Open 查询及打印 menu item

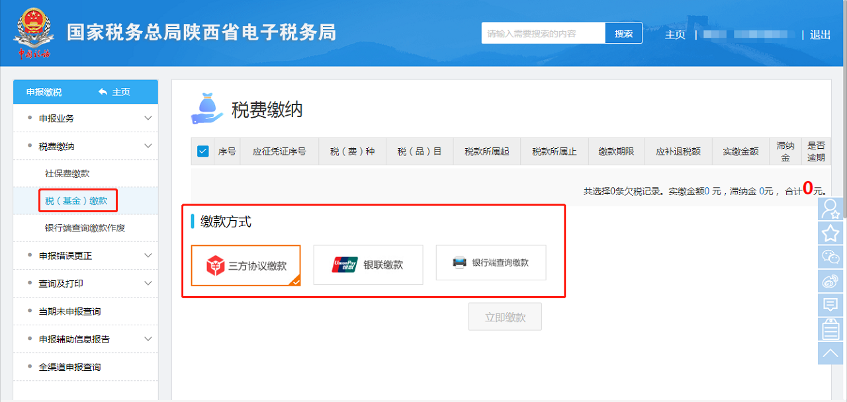[85, 284]
